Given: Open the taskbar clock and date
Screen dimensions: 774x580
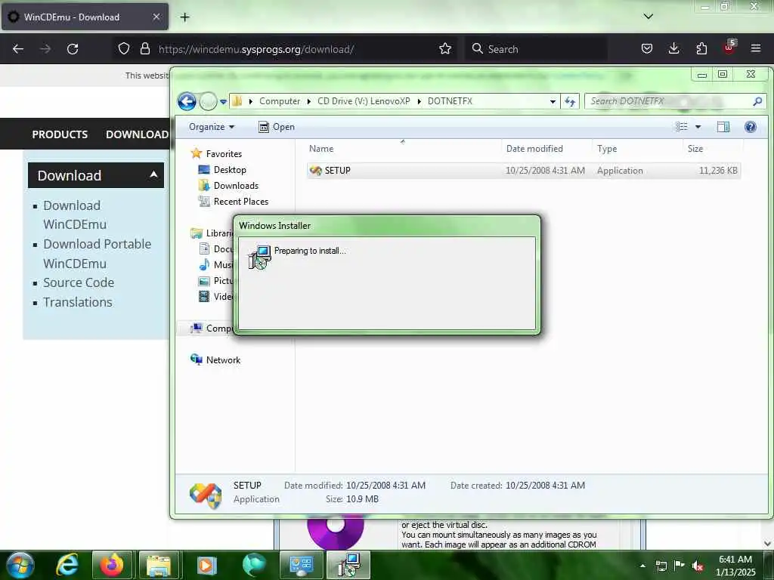Looking at the screenshot, I should (735, 566).
